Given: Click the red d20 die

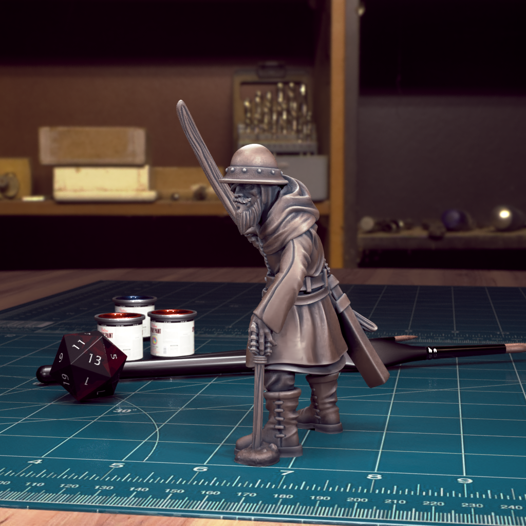Looking at the screenshot, I should tap(87, 365).
